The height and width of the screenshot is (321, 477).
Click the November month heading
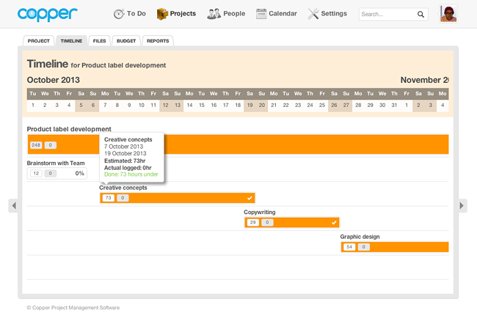pyautogui.click(x=424, y=80)
